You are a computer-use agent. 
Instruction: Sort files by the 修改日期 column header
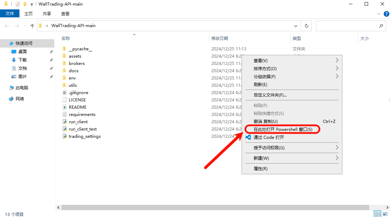[220, 38]
